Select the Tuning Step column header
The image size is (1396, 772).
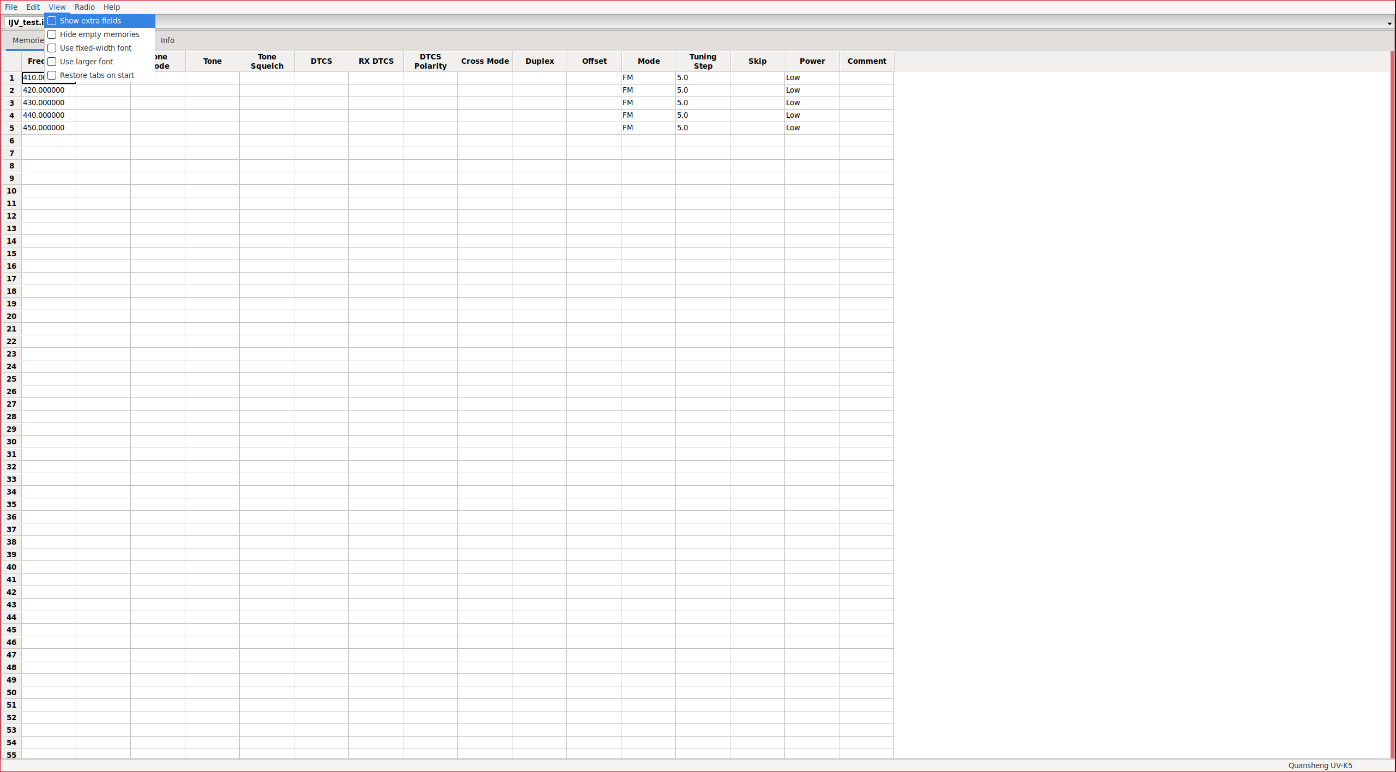click(x=703, y=61)
